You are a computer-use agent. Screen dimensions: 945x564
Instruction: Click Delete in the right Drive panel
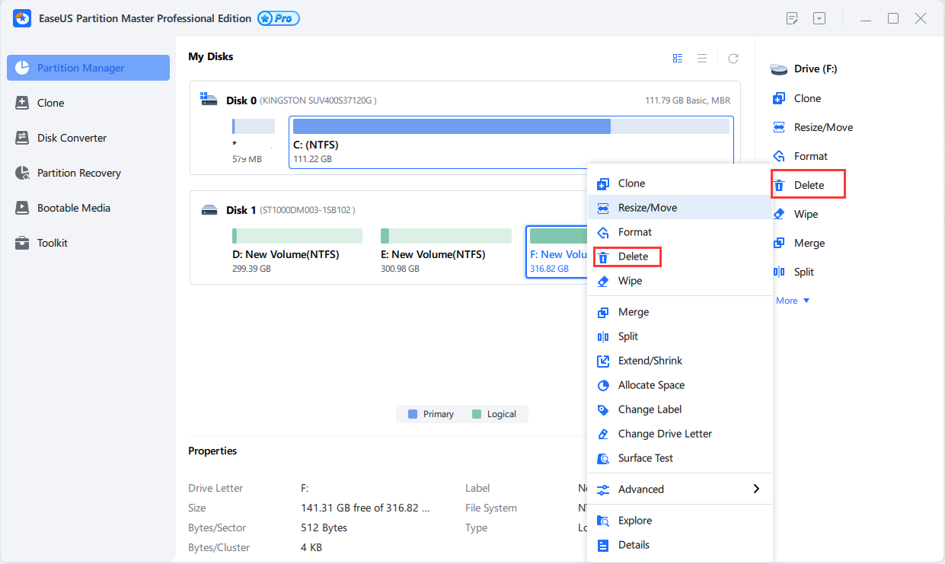point(808,185)
